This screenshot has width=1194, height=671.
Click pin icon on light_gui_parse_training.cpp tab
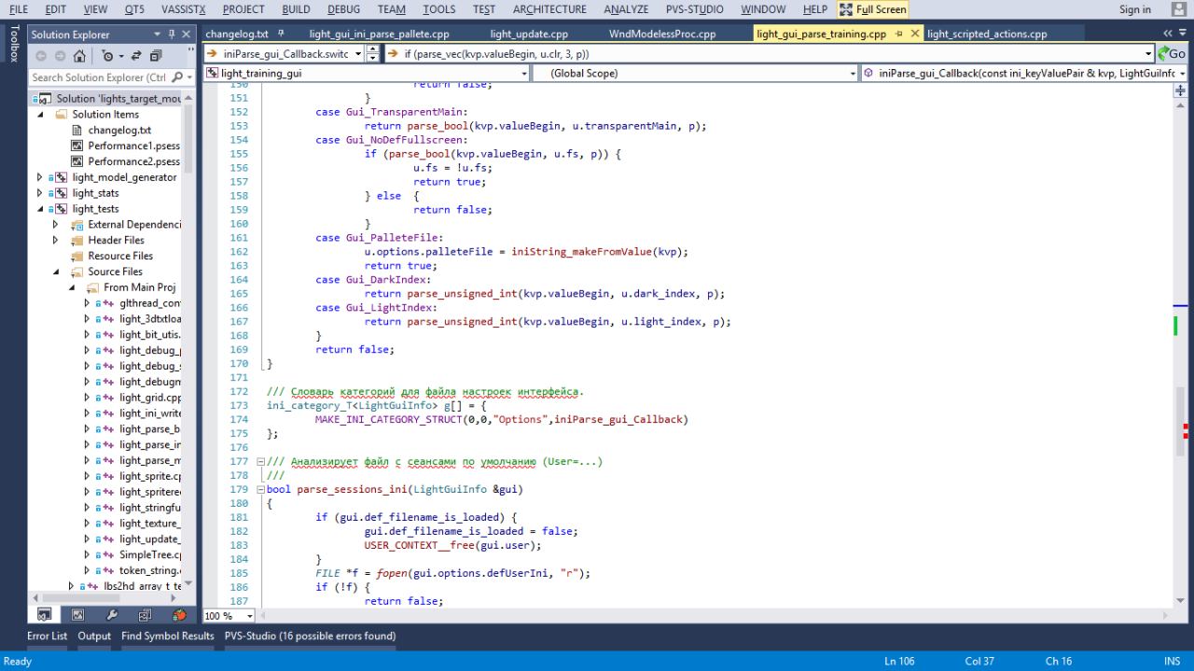pos(897,35)
